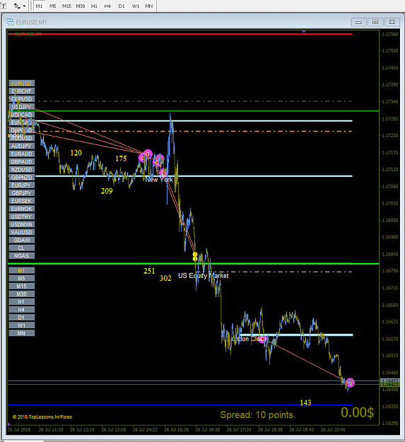Click the 'Spread: 10 points.' text
The image size is (405, 442).
pos(258,415)
